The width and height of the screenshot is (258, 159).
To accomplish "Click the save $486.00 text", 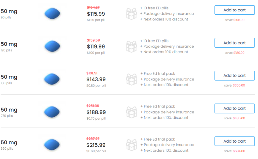I will [235, 118].
